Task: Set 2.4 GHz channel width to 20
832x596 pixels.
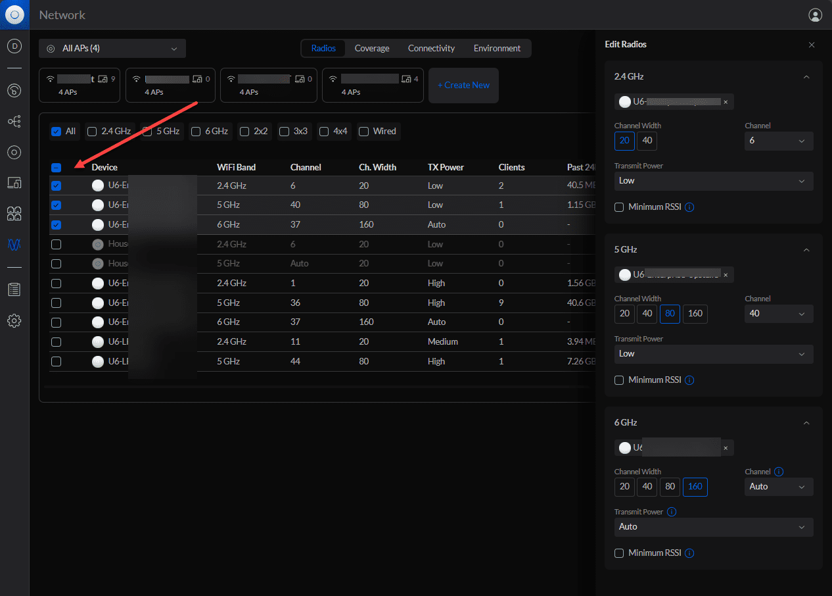Action: (624, 141)
